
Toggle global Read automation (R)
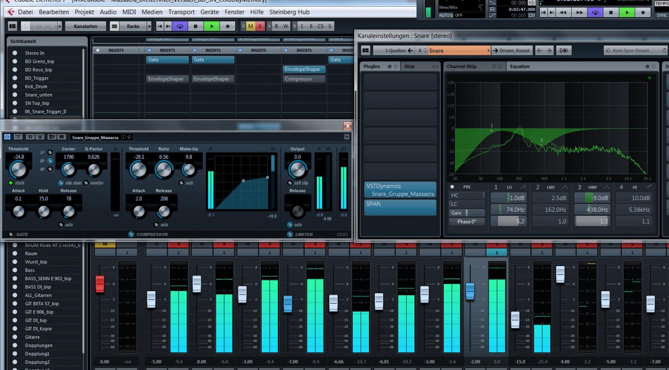[x=278, y=26]
